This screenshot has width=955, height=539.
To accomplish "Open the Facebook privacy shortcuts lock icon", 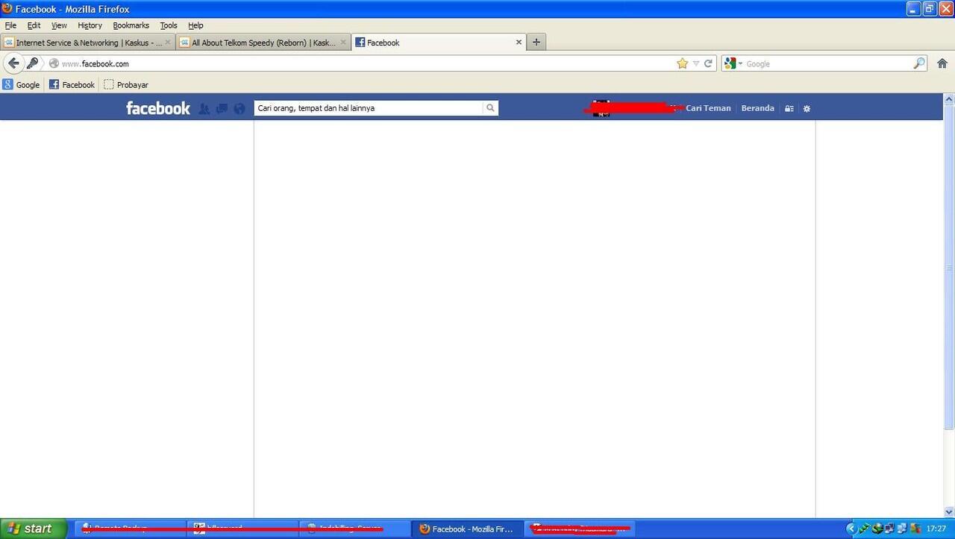I will click(789, 109).
